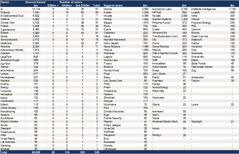The height and width of the screenshot is (154, 239).
Task: Click the 'Life Sciences' sector cell
Action: 8,142
